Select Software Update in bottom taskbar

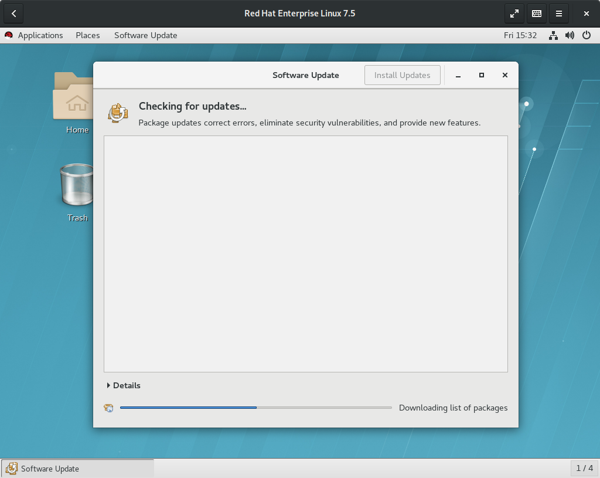[77, 469]
